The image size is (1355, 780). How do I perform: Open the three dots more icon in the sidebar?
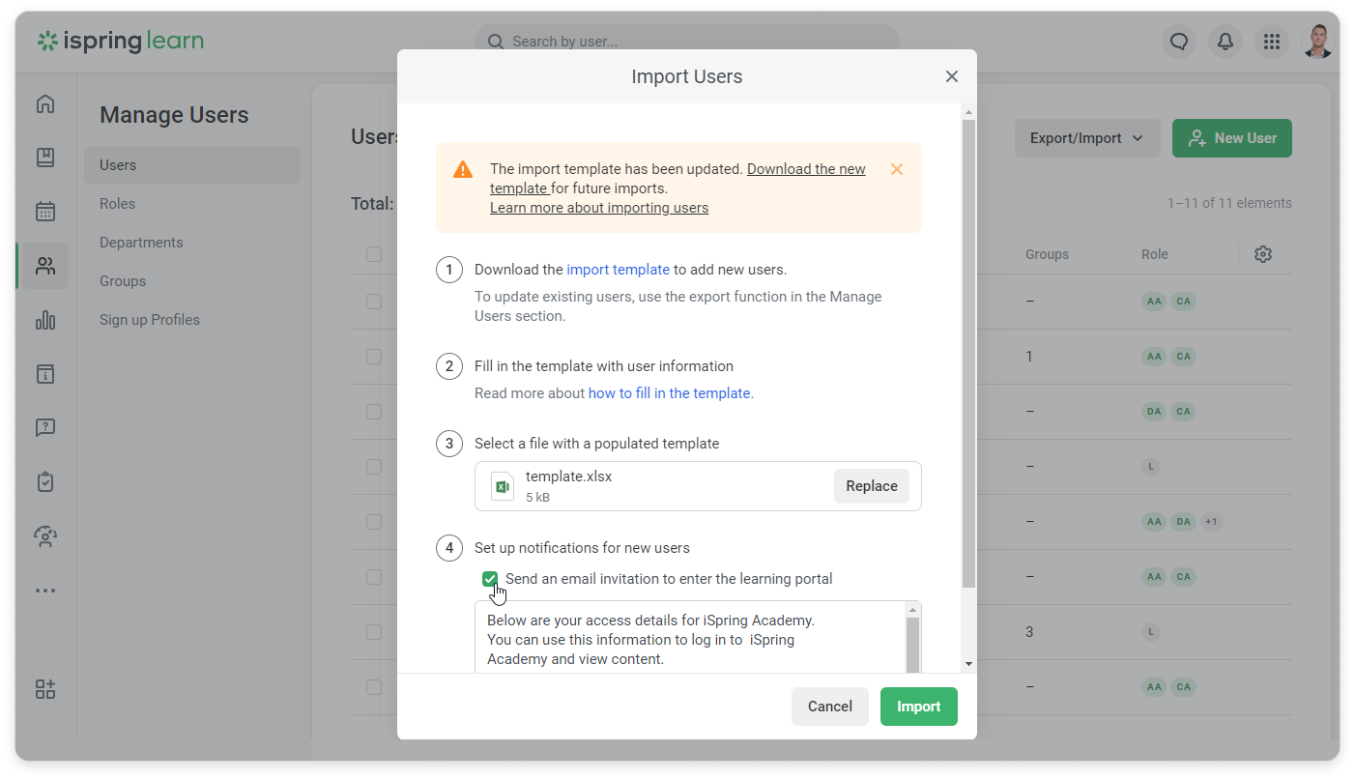coord(45,591)
